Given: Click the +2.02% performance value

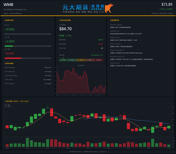Looking at the screenshot, I should [10, 41].
